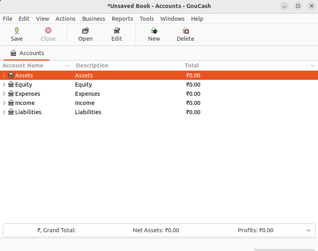Screen dimensions: 318x251
Task: Open the View menu
Action: pyautogui.click(x=42, y=19)
